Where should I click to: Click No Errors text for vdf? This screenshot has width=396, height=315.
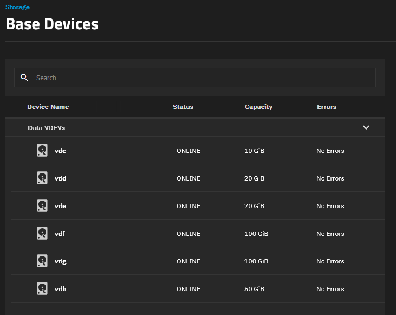pos(330,234)
